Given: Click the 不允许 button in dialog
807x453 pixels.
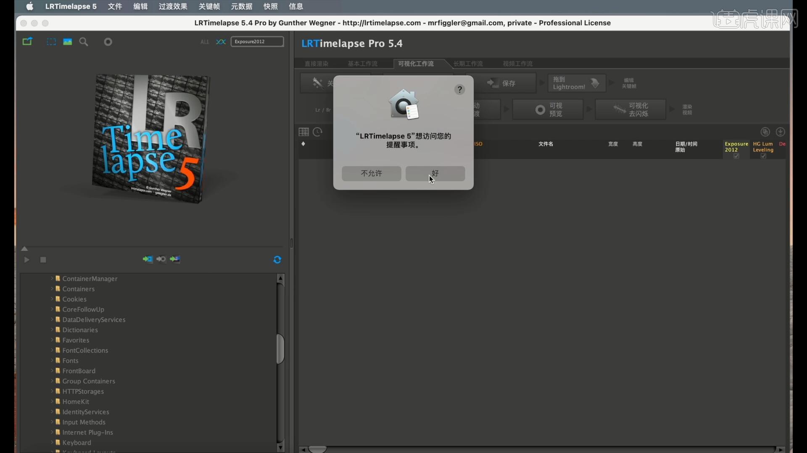Looking at the screenshot, I should click(x=371, y=173).
